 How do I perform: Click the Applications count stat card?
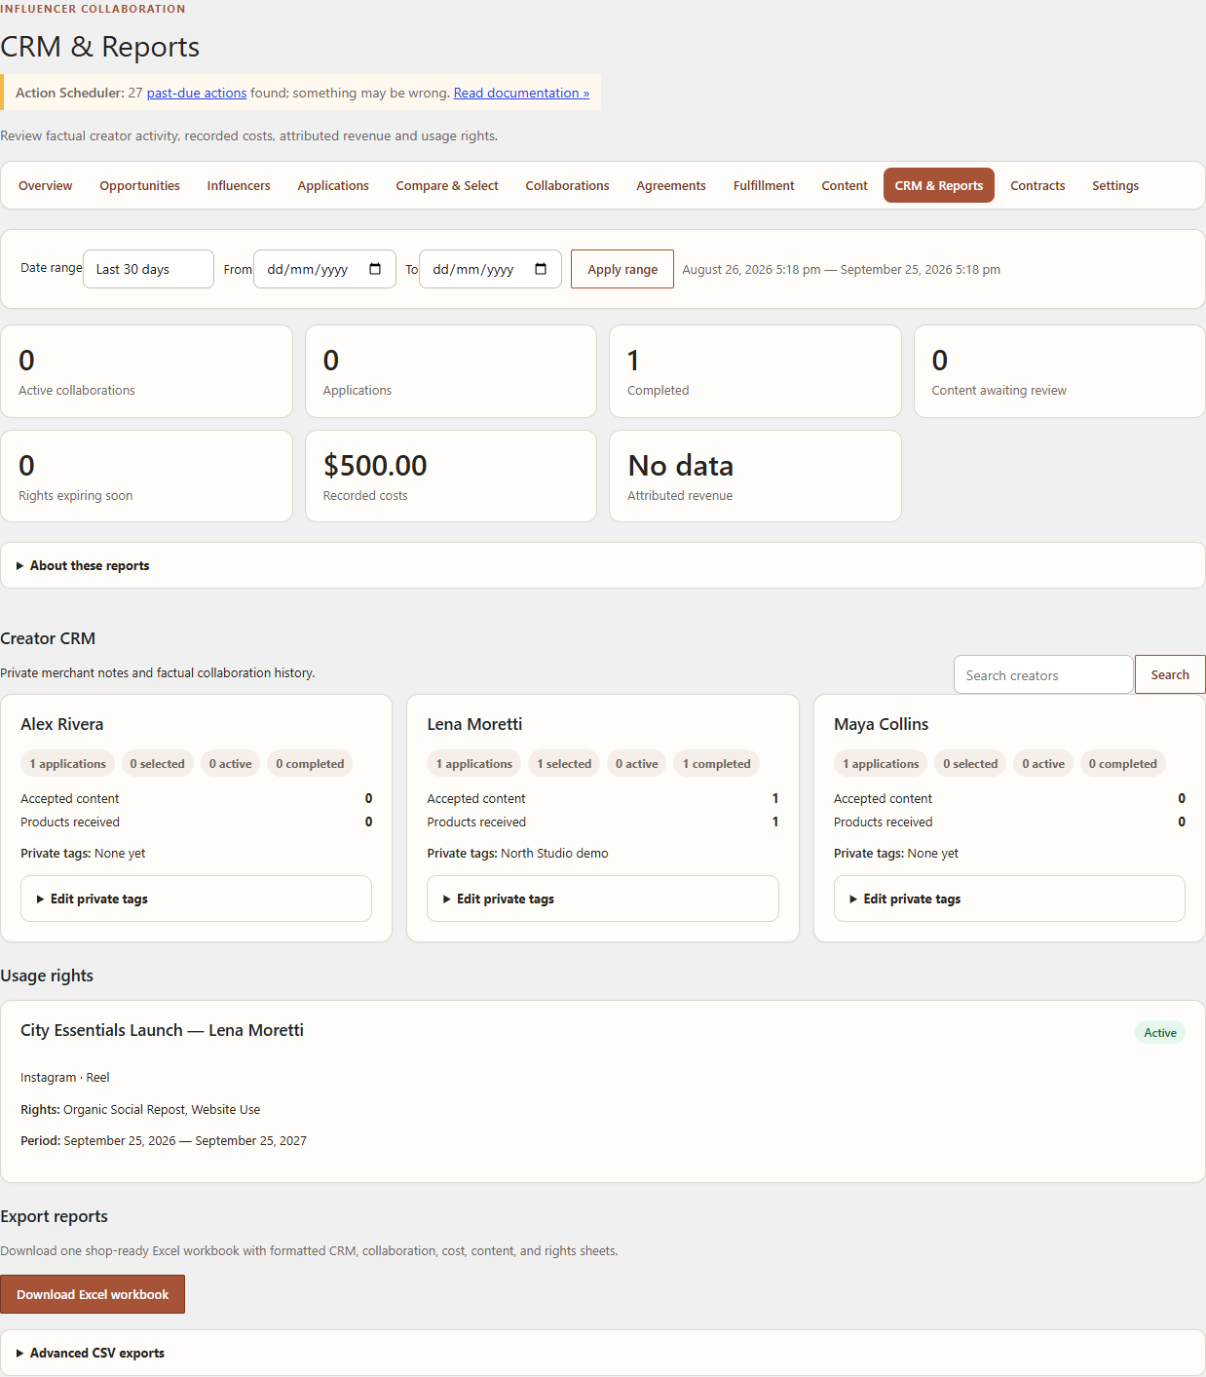click(x=451, y=371)
